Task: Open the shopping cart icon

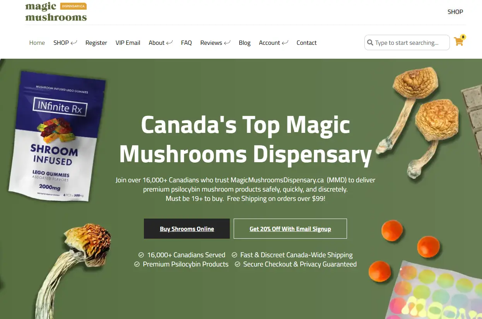Action: pyautogui.click(x=458, y=42)
